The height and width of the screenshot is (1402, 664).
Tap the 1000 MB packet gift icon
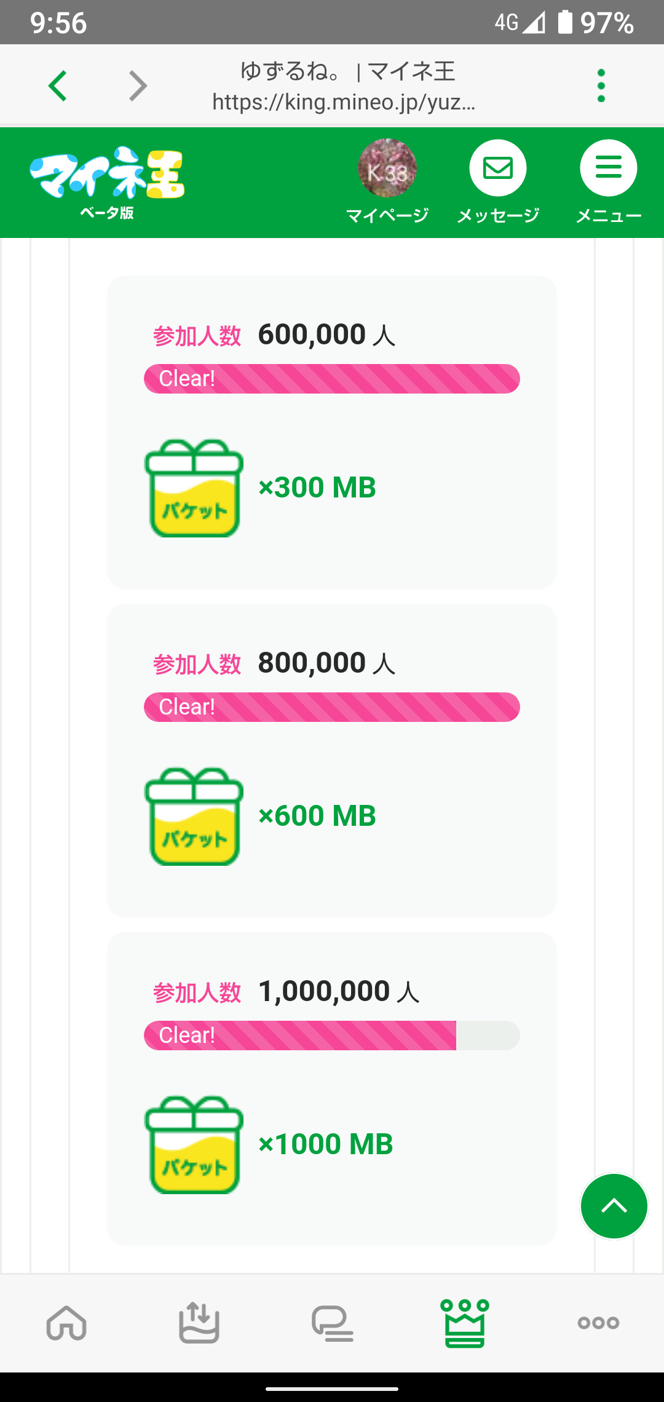coord(194,1145)
